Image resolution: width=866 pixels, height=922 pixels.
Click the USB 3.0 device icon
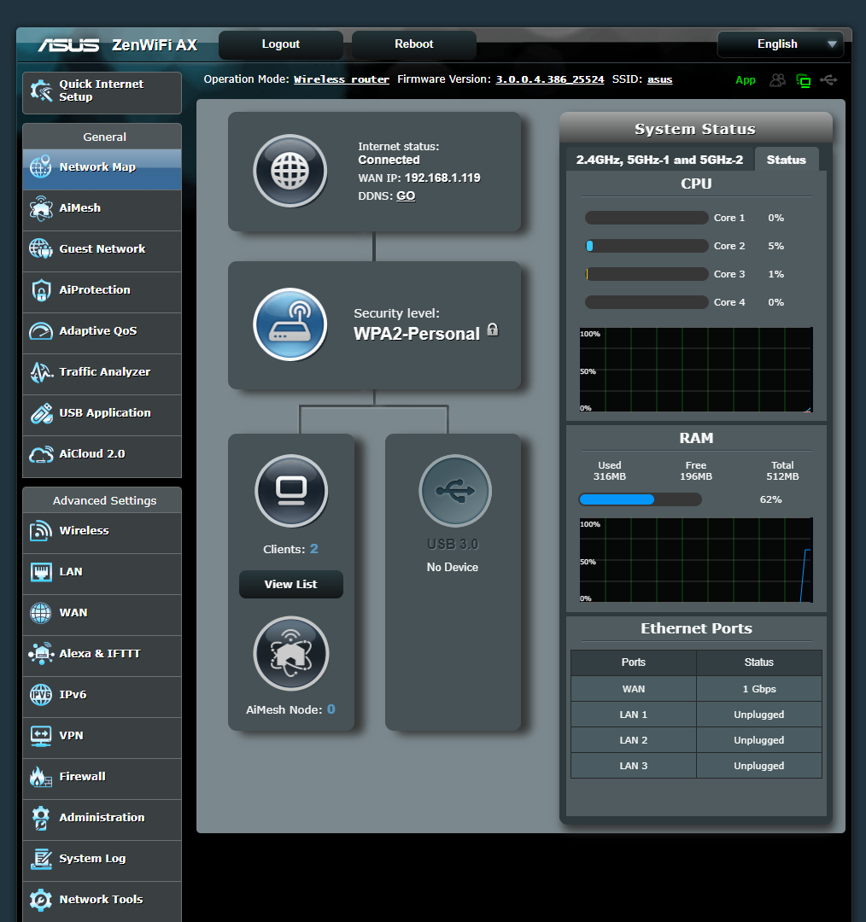[x=454, y=490]
